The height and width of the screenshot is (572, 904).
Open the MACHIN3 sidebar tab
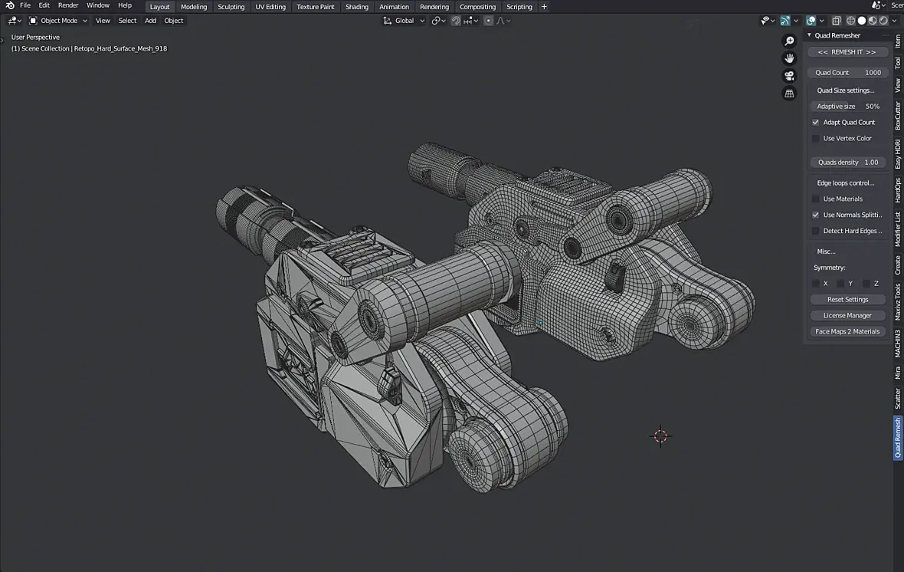[898, 344]
